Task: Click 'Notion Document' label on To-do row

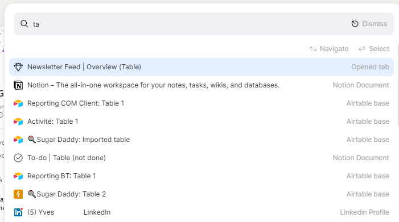Action: pyautogui.click(x=361, y=158)
